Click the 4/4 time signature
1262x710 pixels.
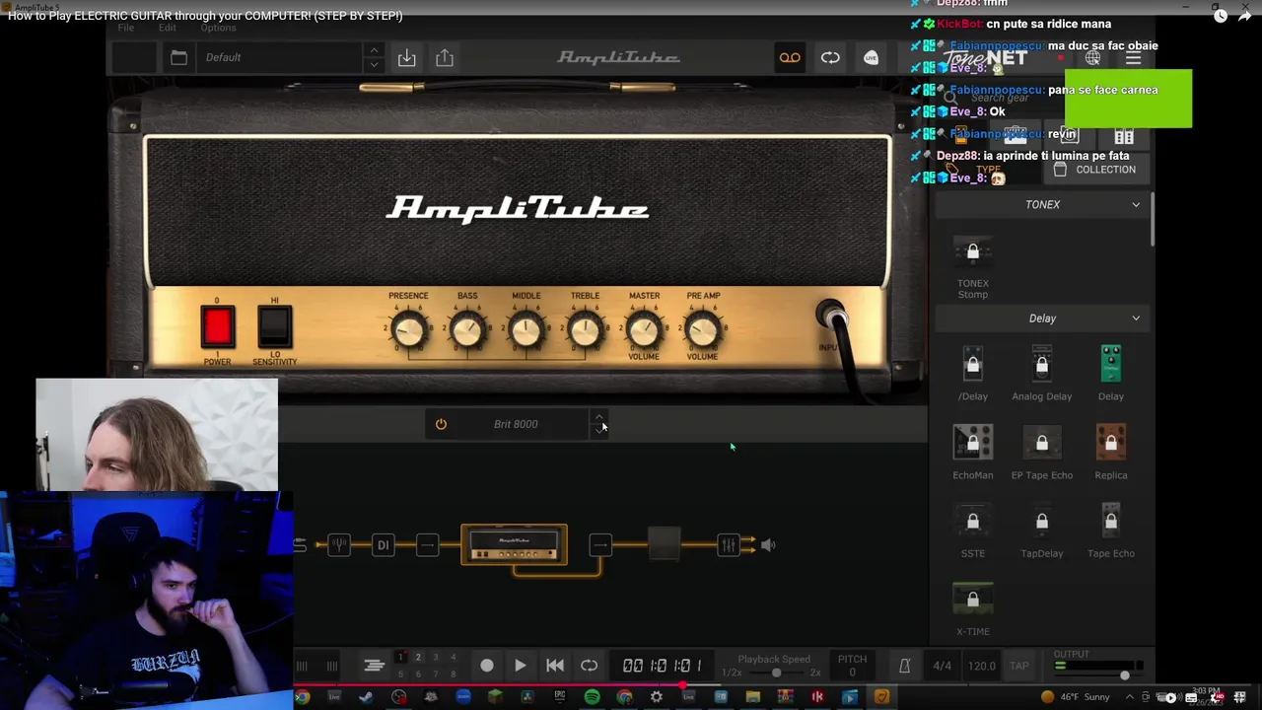click(942, 666)
